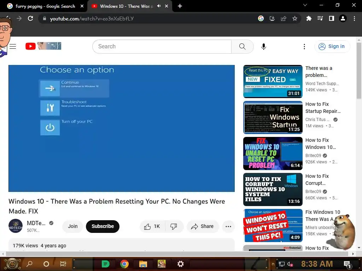Click the Join button
This screenshot has height=271, width=362.
(73, 226)
